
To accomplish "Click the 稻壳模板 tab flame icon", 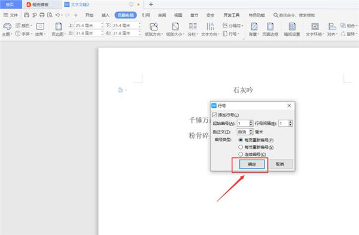I will coord(29,4).
